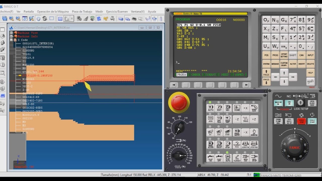Select the CHECK softkey label on CRT
This screenshot has height=181, width=322.
(x=196, y=75)
